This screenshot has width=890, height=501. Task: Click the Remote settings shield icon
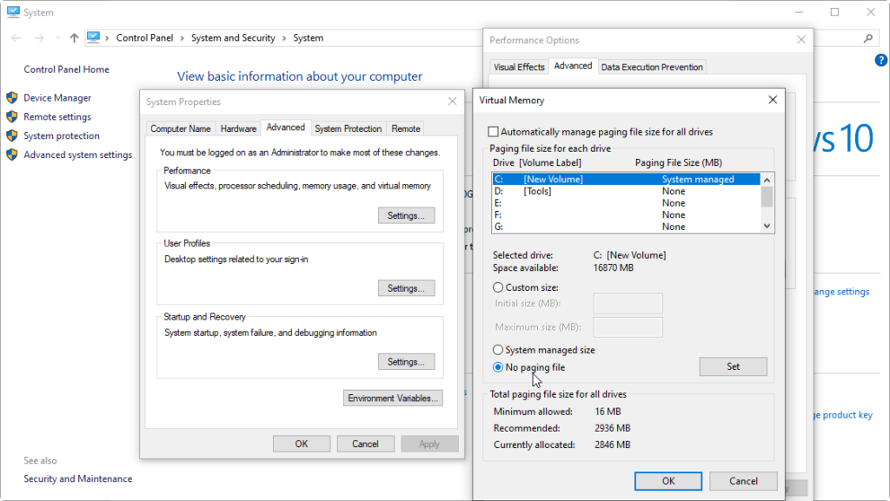[x=12, y=116]
